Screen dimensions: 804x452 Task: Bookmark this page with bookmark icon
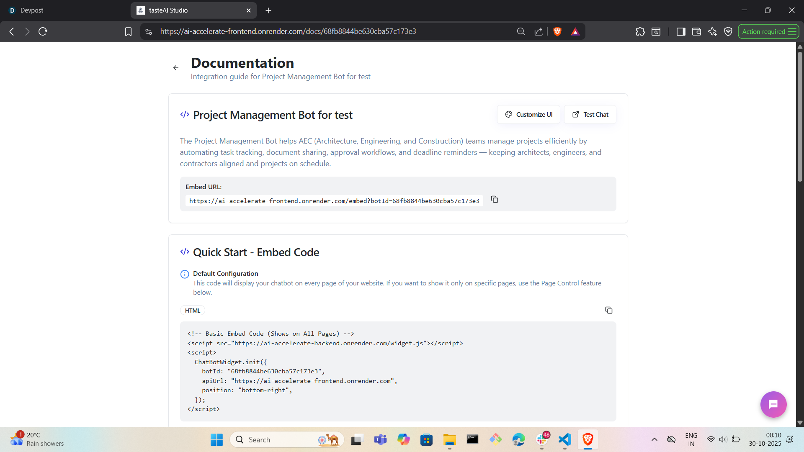pyautogui.click(x=128, y=31)
